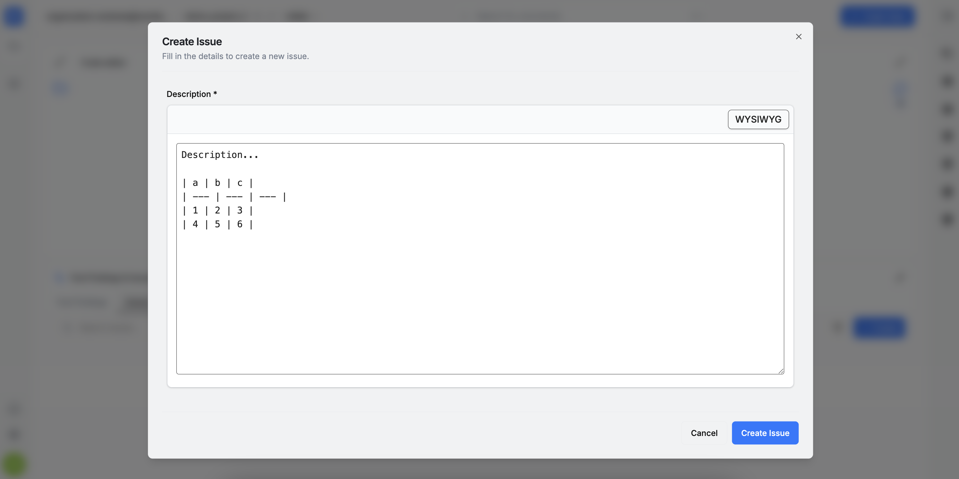
Task: Place cursor in the '4 | 5 | 6' row
Action: pos(217,224)
